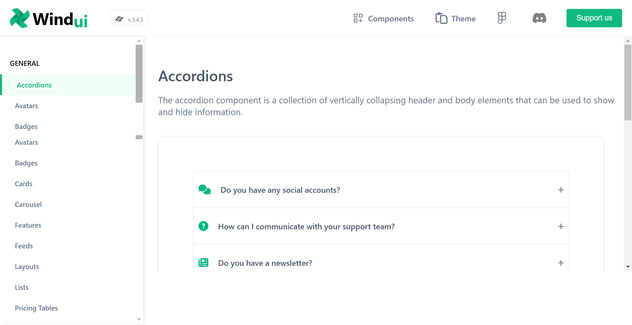The height and width of the screenshot is (325, 632).
Task: Select Accordions in the sidebar
Action: click(34, 85)
